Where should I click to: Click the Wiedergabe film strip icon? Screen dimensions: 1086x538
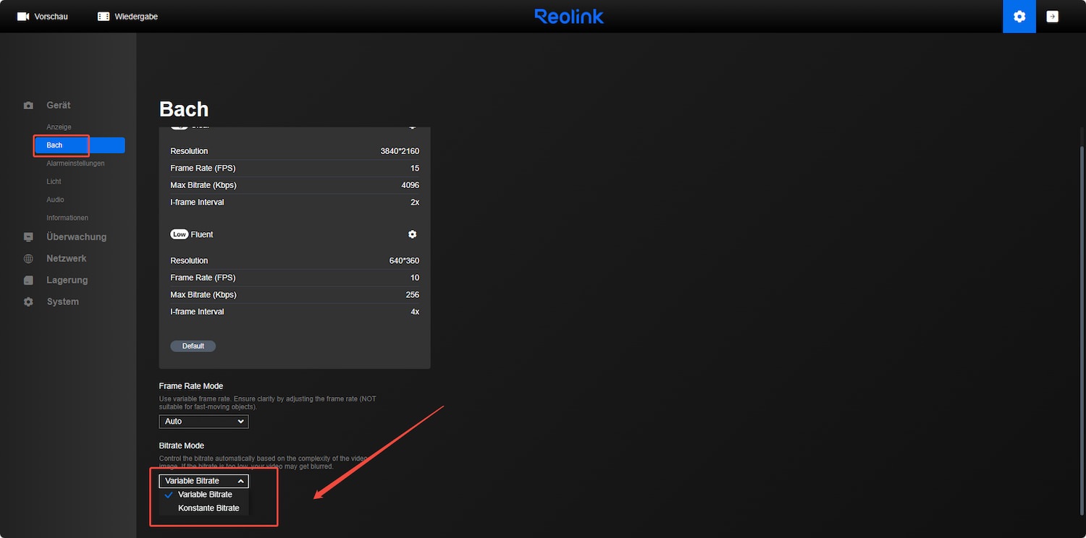coord(104,17)
